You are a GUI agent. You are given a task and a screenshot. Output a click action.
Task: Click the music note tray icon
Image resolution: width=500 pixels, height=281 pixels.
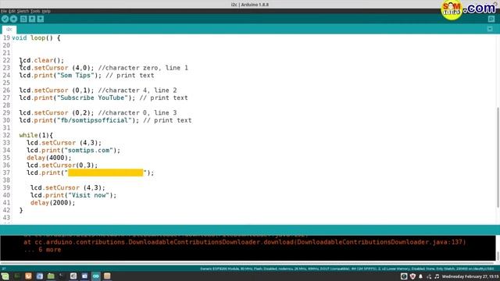coord(437,276)
